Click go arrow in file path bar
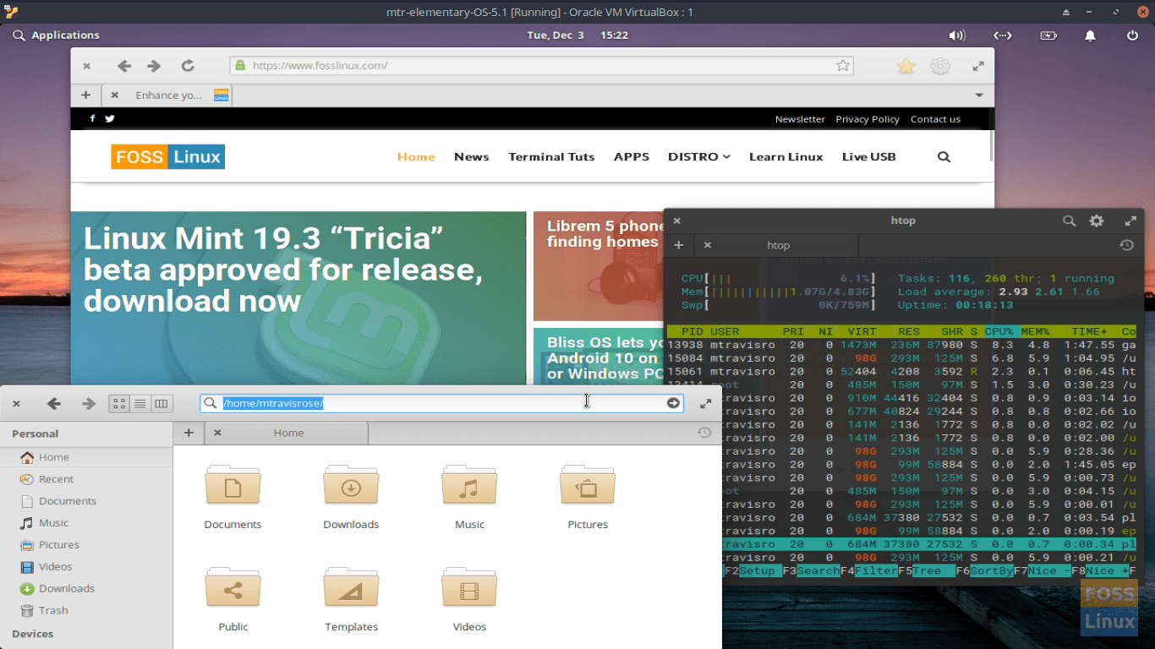Image resolution: width=1155 pixels, height=649 pixels. [673, 403]
